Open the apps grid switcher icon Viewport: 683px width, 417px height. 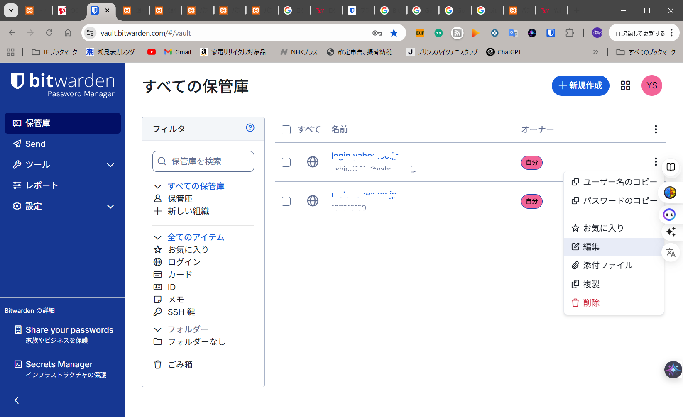pos(625,85)
